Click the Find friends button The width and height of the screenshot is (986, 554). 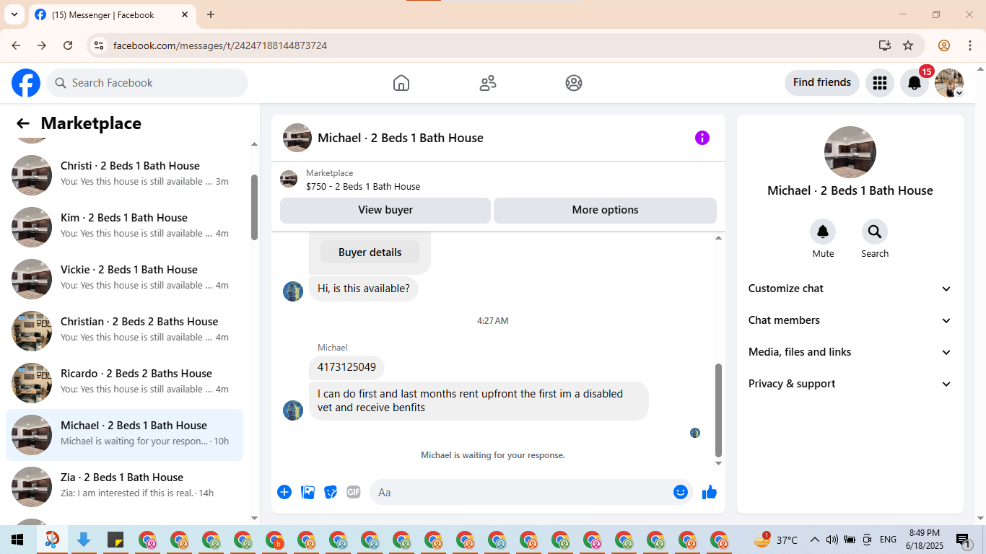pos(822,82)
